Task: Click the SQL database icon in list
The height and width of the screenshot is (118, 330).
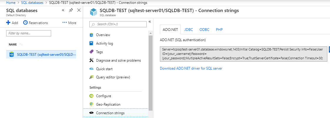Action: click(x=11, y=55)
